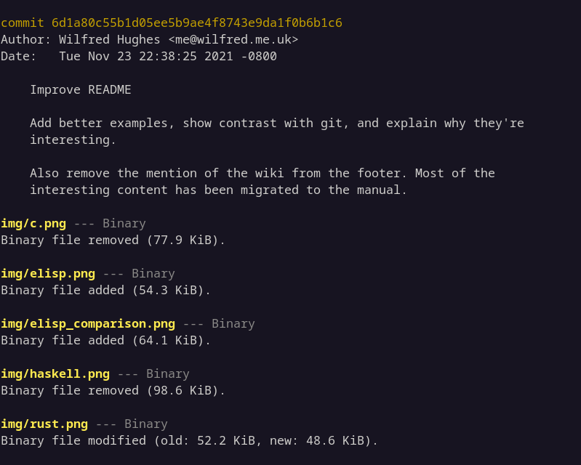Click the 'Binary file added (54.3 KiB)' line

[x=105, y=290]
